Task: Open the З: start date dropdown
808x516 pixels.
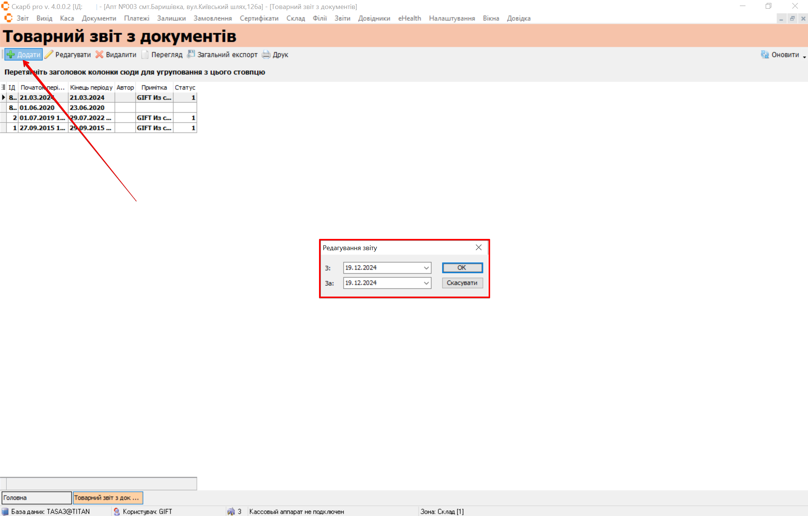Action: click(x=426, y=268)
